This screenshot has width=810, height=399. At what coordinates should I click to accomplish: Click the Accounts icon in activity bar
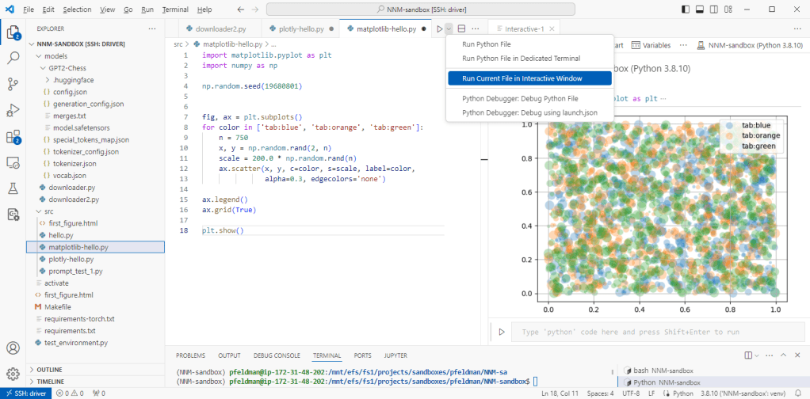click(13, 348)
